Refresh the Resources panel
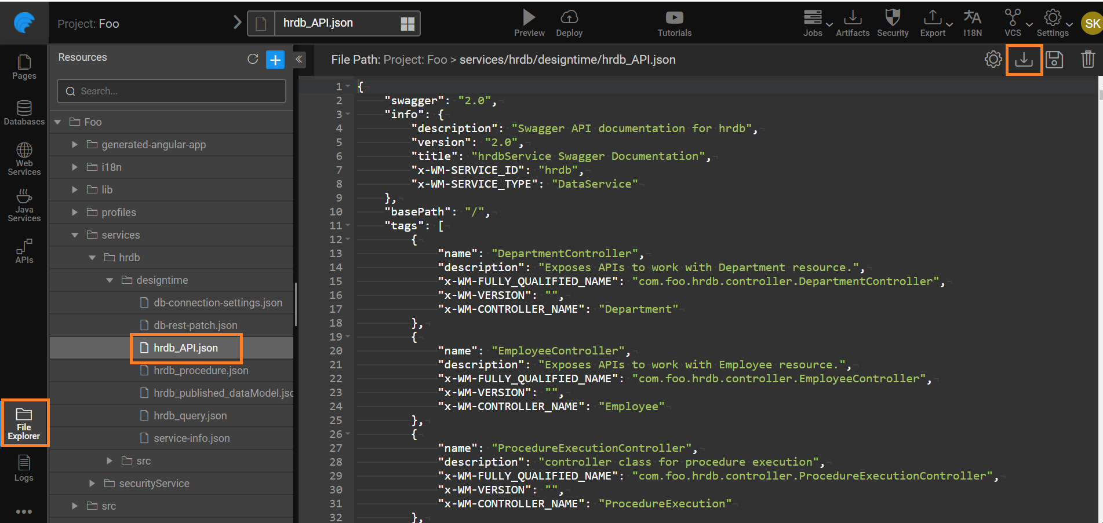Viewport: 1103px width, 523px height. pyautogui.click(x=253, y=59)
